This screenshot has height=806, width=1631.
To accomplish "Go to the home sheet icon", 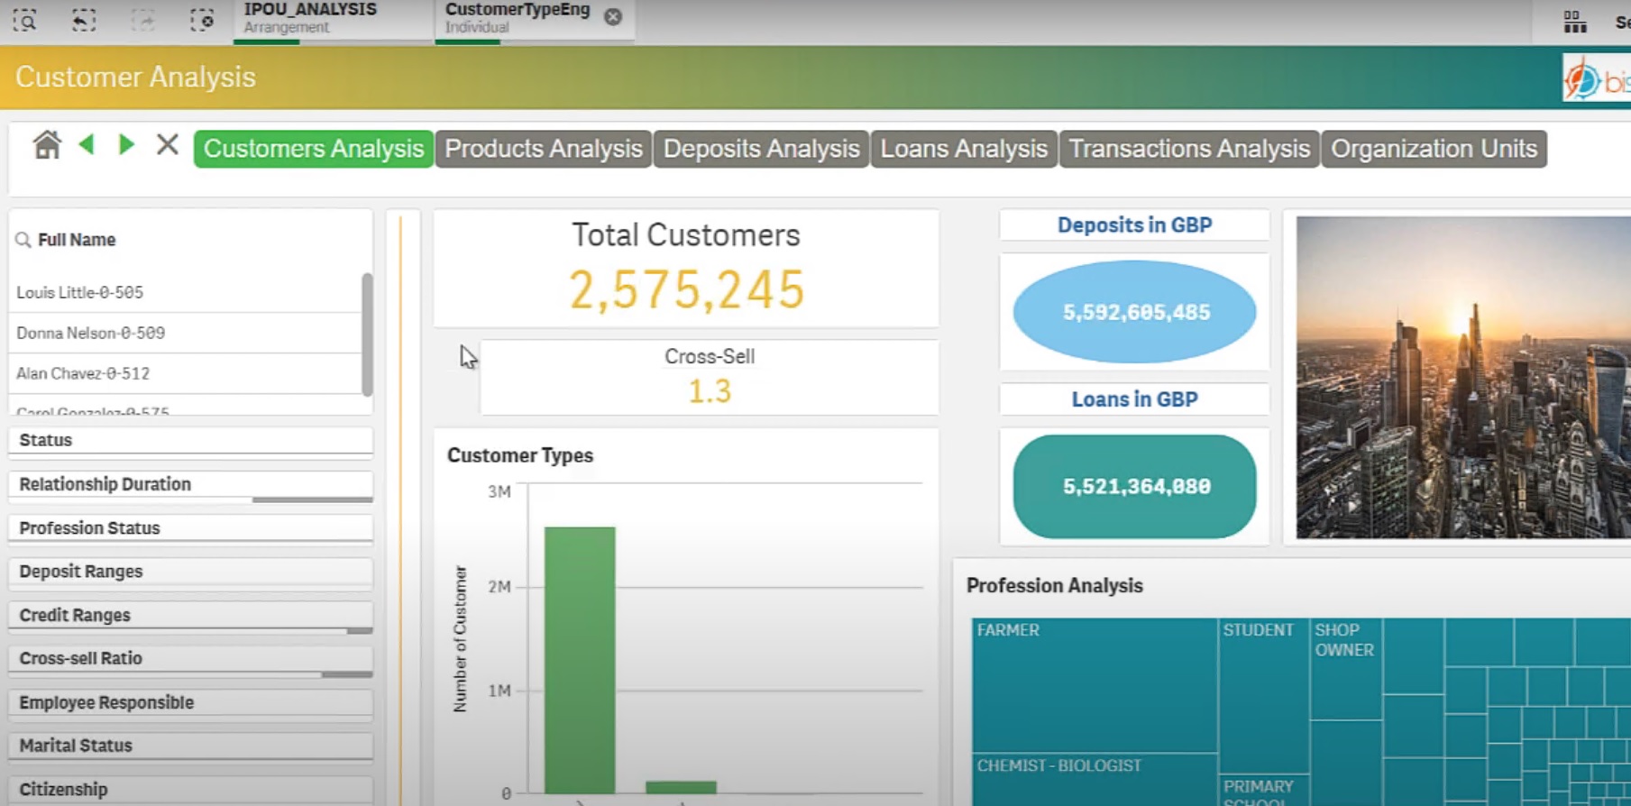I will point(47,145).
